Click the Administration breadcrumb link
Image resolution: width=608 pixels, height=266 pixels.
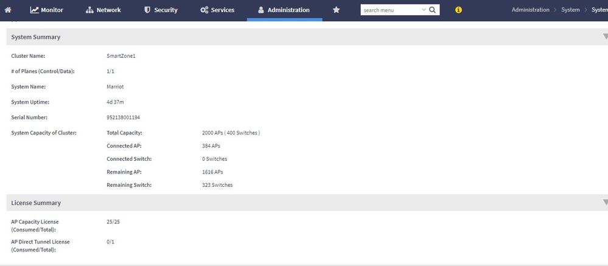pyautogui.click(x=530, y=10)
